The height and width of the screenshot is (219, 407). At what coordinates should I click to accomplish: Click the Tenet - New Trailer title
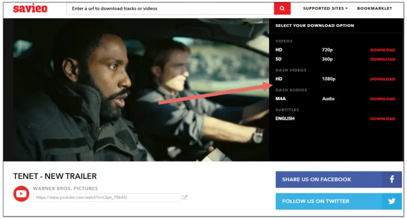tap(55, 176)
